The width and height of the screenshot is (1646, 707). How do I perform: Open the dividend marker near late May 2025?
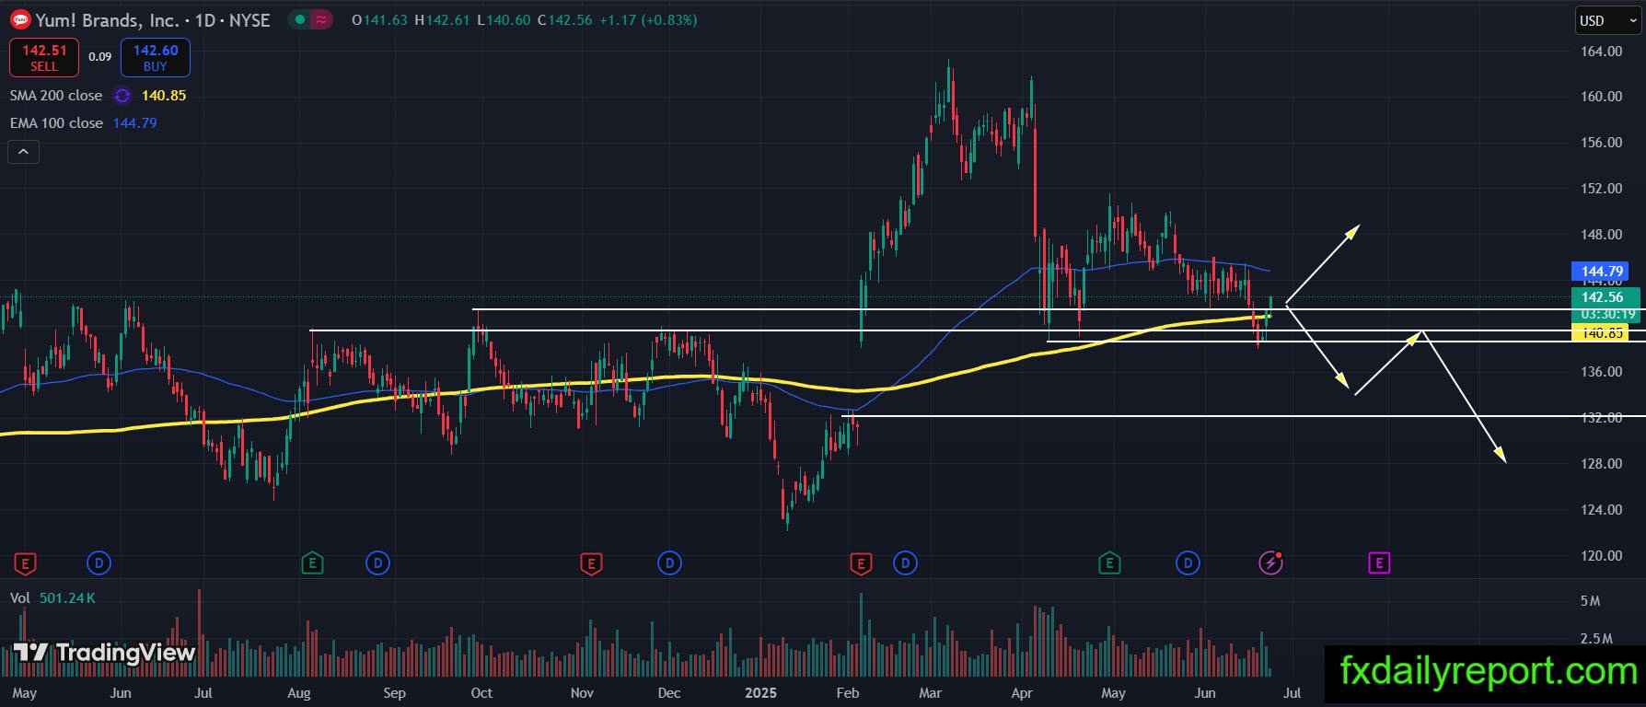click(1188, 562)
